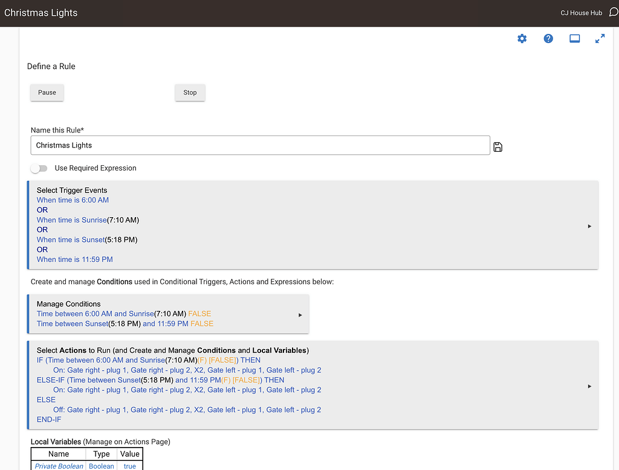The height and width of the screenshot is (470, 619).
Task: Expand the page to full screen
Action: tap(600, 39)
